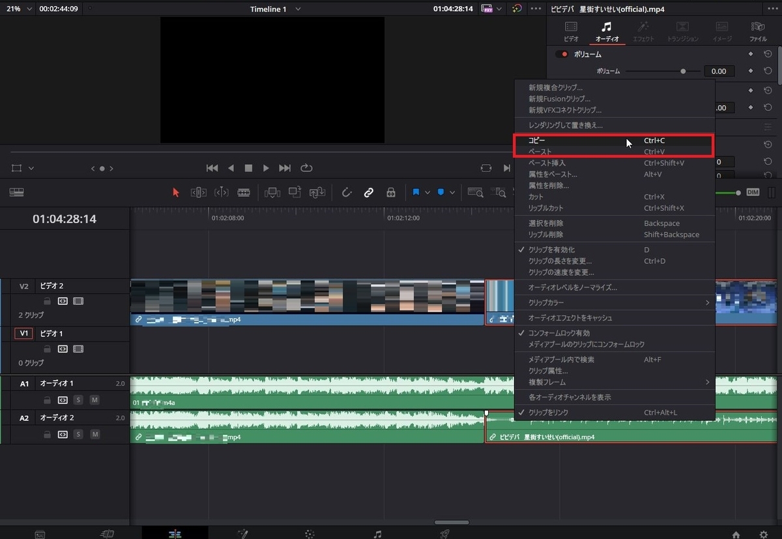Screen dimensions: 782x539
Task: Click the Overwrite Clip toolbar icon
Action: (x=295, y=192)
